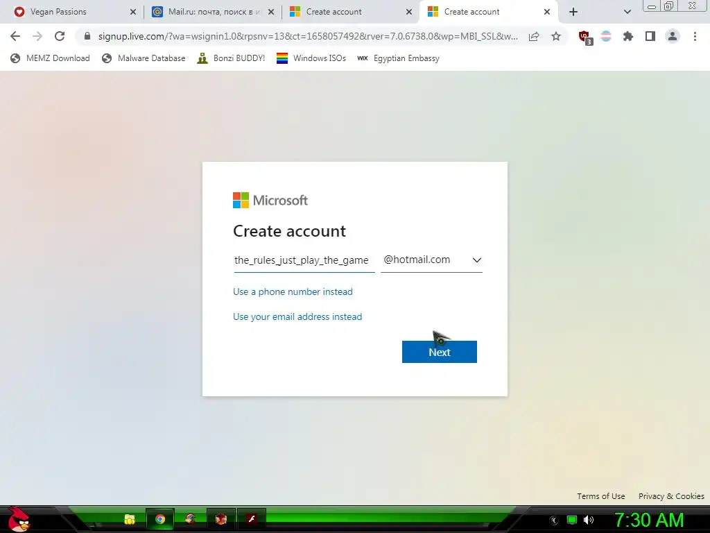
Task: Open file explorer folder on taskbar
Action: [130, 519]
